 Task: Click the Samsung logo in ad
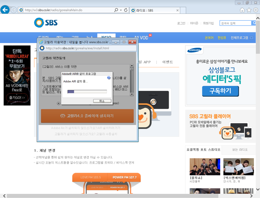194,50
